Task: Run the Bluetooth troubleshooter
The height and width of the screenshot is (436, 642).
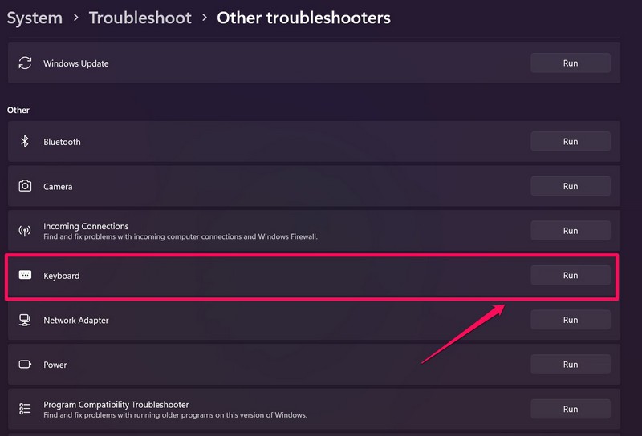Action: click(x=570, y=141)
